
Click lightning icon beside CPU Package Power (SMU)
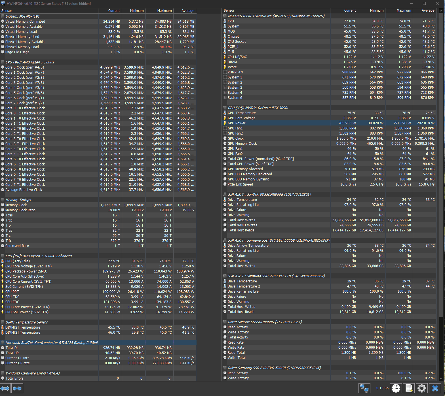click(x=3, y=271)
